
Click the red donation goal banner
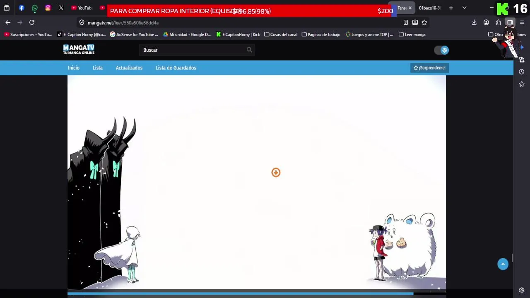pos(251,11)
